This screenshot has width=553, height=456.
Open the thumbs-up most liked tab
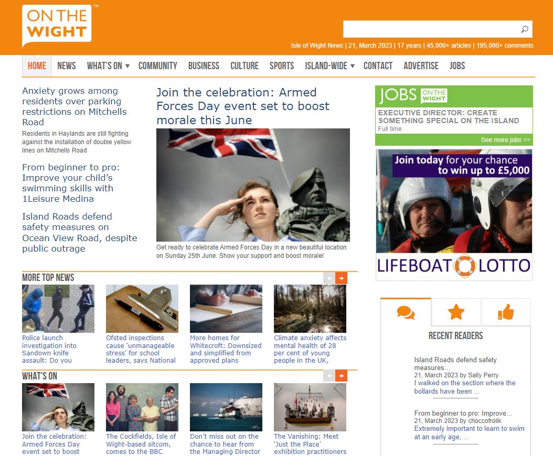pos(506,313)
